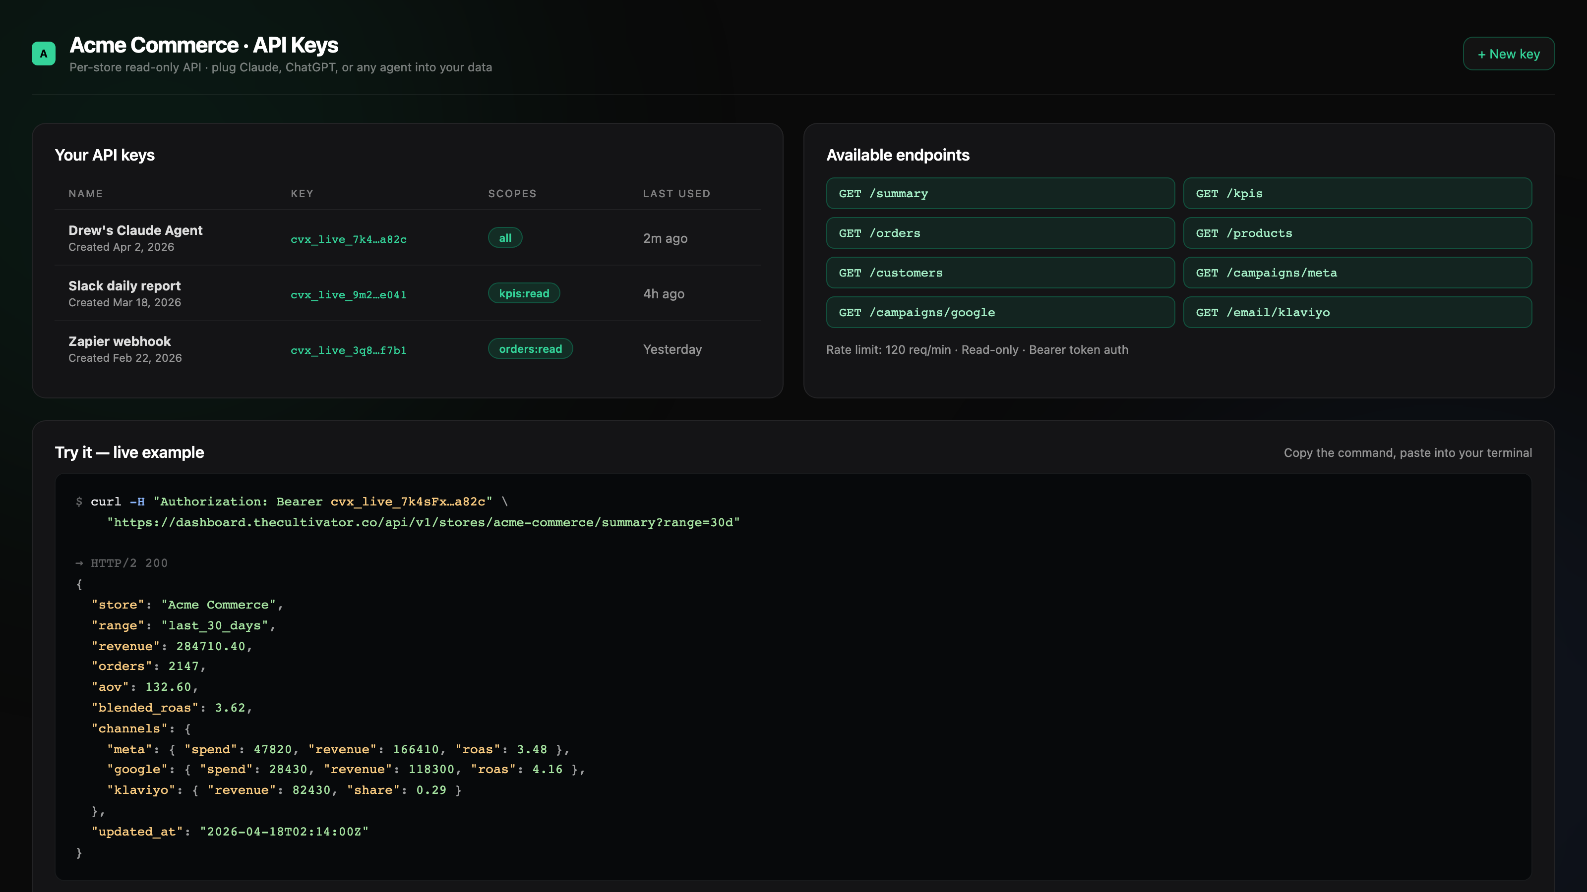Click the "blended_roas": 3.62 line

(172, 707)
